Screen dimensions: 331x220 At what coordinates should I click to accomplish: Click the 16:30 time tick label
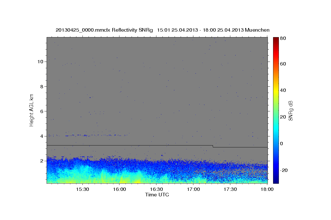click(157, 189)
